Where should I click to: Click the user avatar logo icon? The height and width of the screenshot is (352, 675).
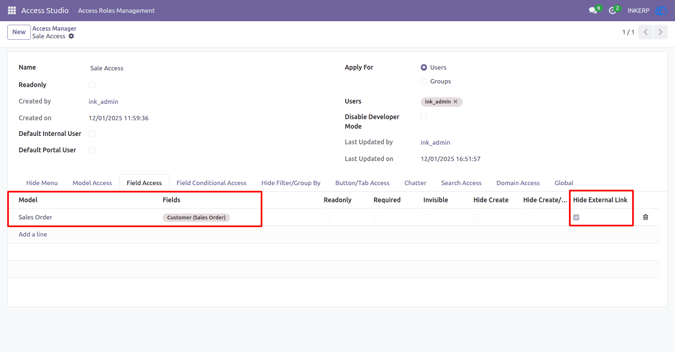pyautogui.click(x=661, y=11)
